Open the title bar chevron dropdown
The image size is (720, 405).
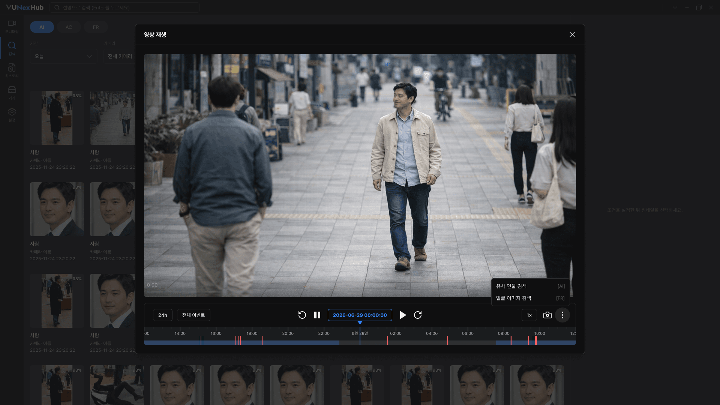click(x=675, y=7)
